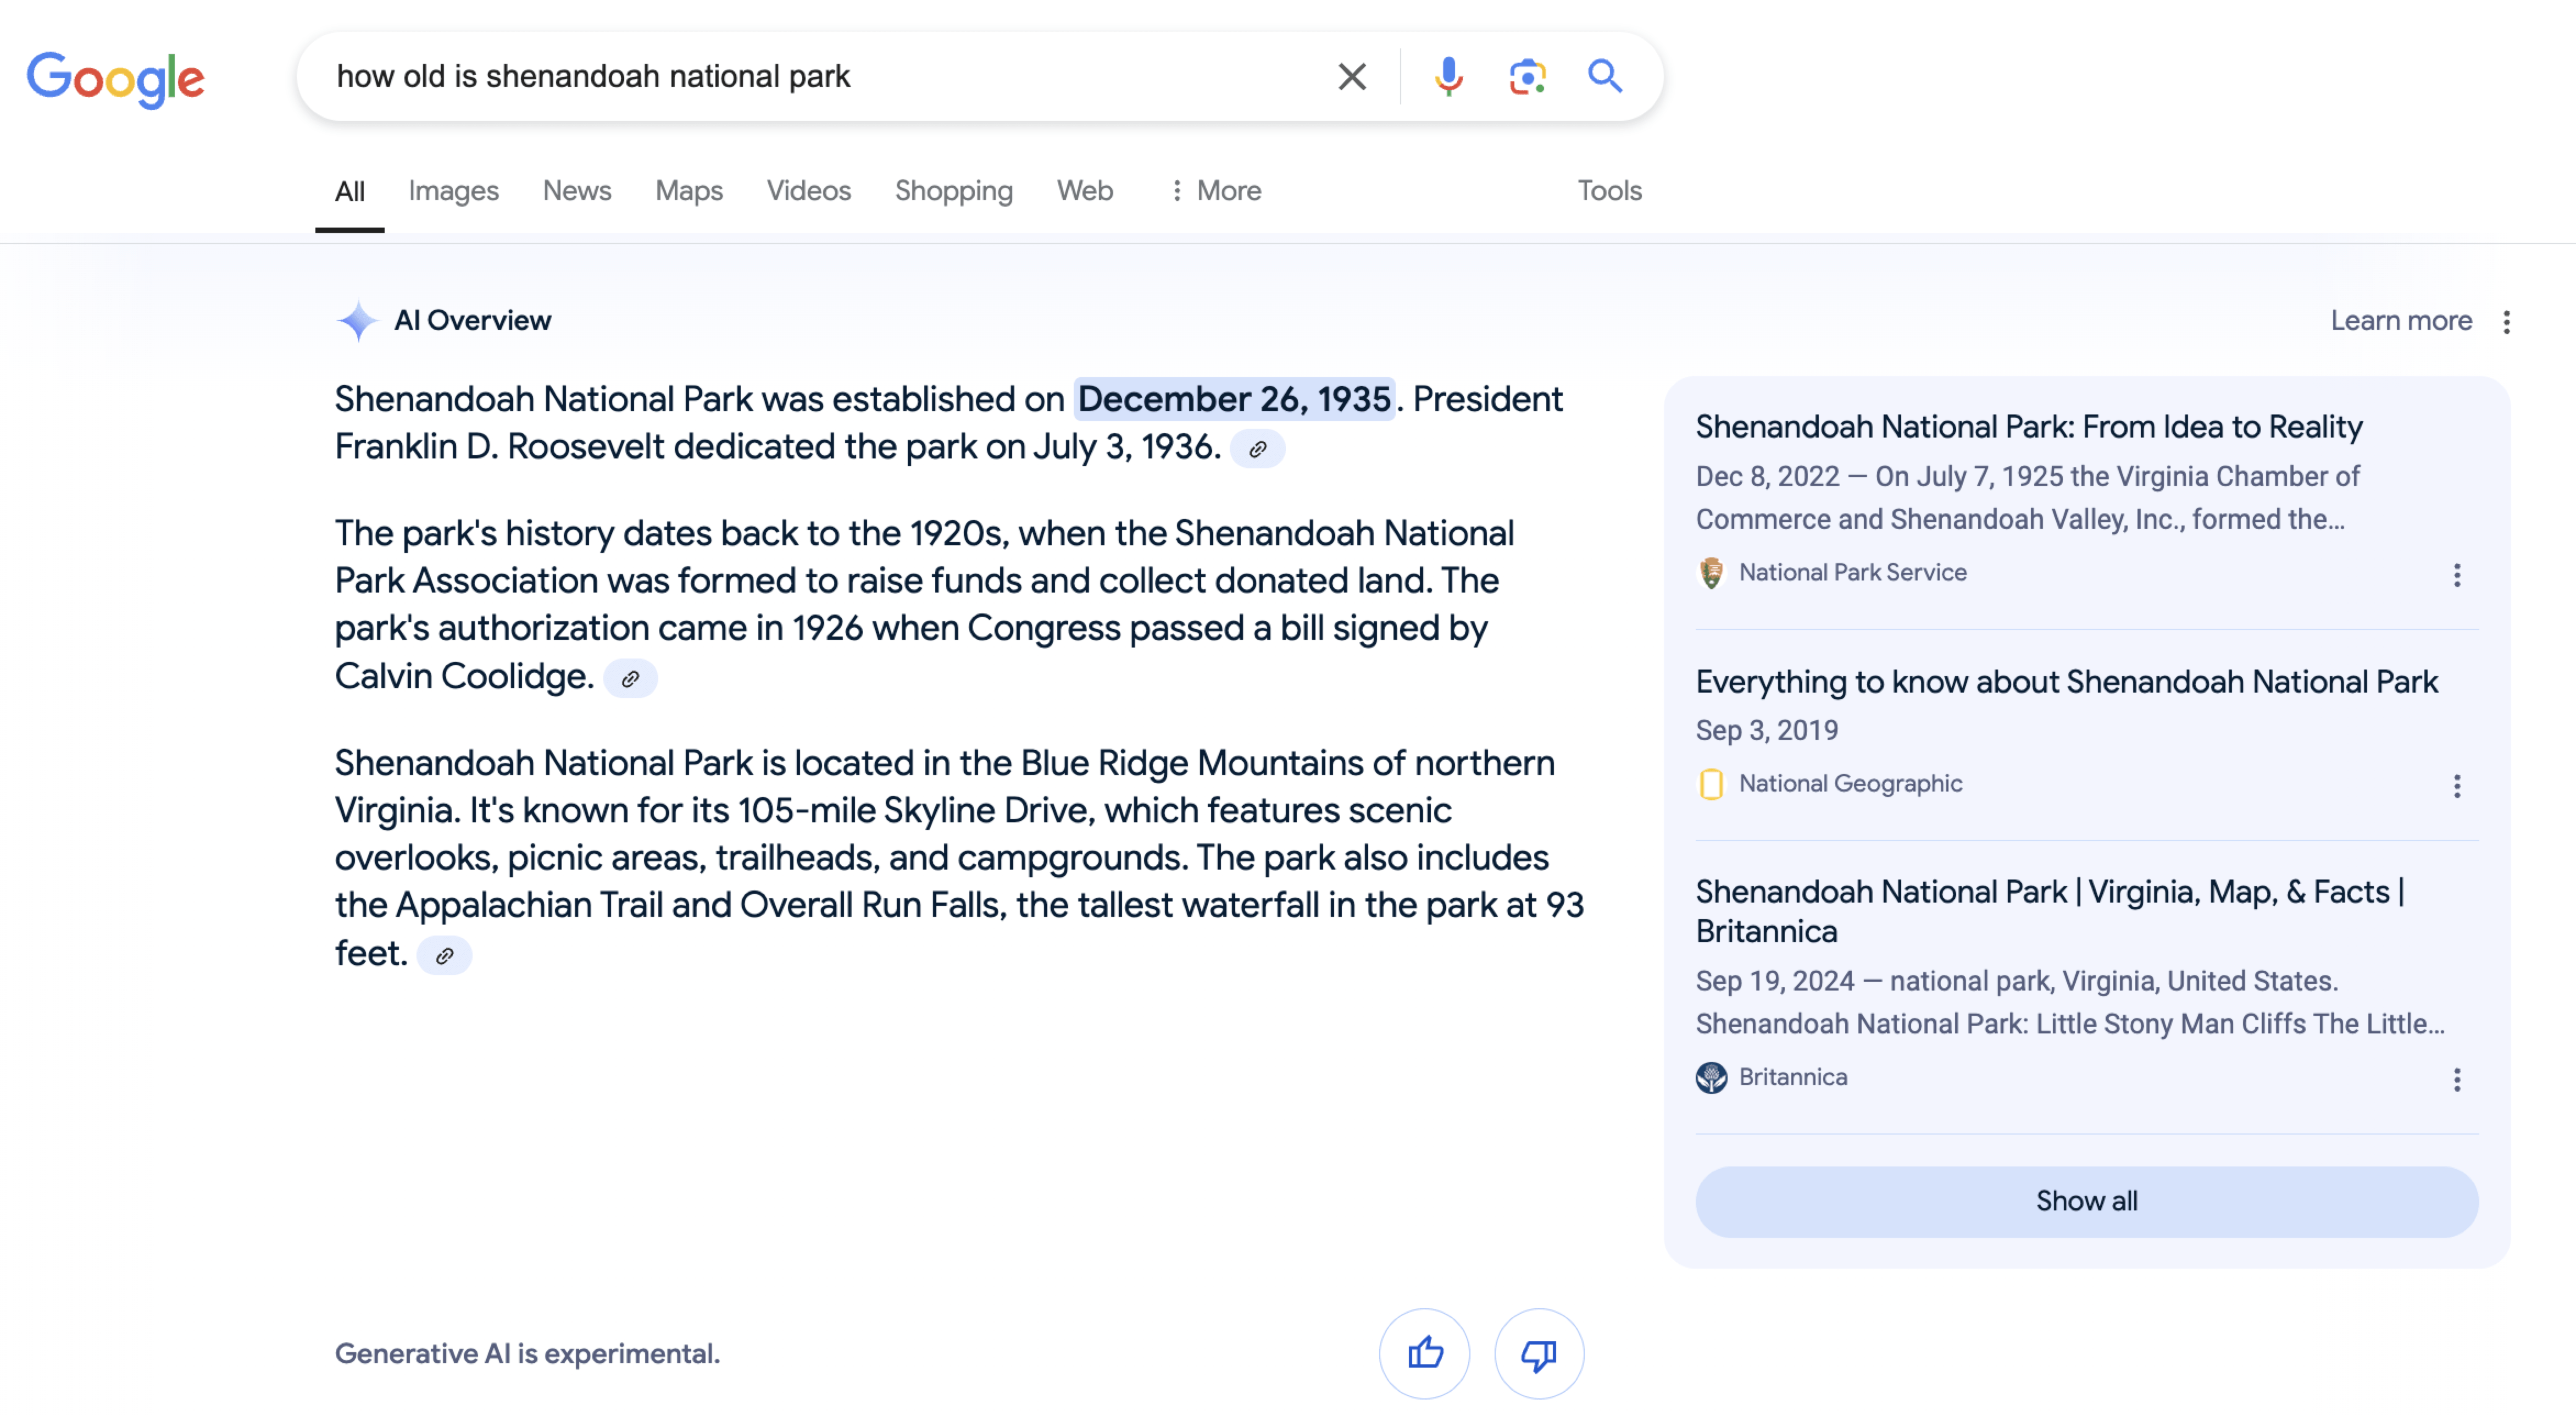Viewport: 2576px width, 1416px height.
Task: Open source link icon after 'July 3, 1936'
Action: pyautogui.click(x=1257, y=449)
